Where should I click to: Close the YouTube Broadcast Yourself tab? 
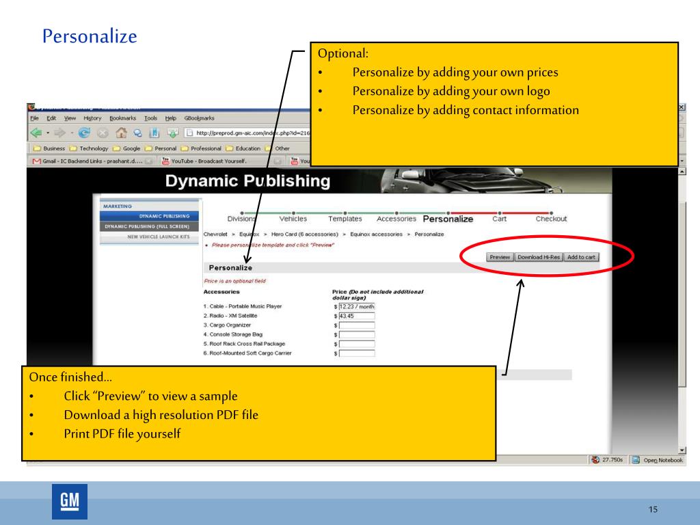(278, 161)
